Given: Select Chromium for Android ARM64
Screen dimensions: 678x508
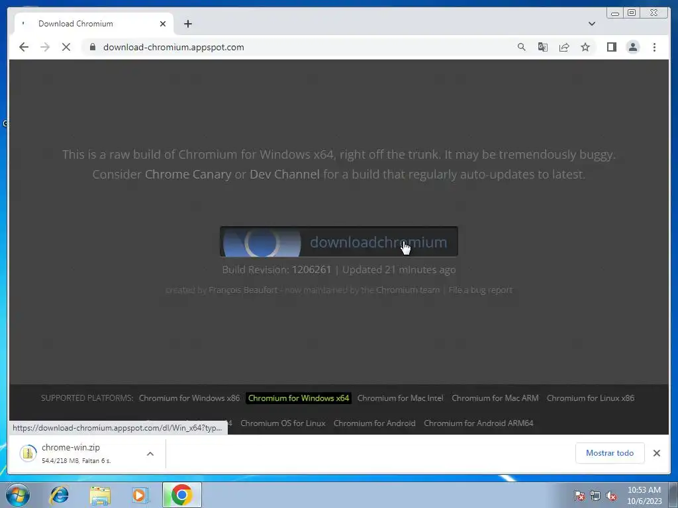Looking at the screenshot, I should tap(478, 423).
